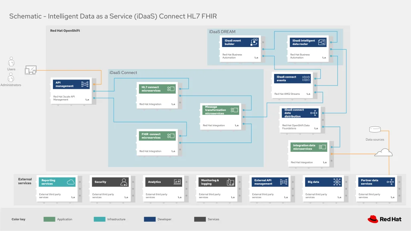This screenshot has height=231, width=411.
Task: Click the Data sources cylinder icon
Action: click(x=375, y=129)
